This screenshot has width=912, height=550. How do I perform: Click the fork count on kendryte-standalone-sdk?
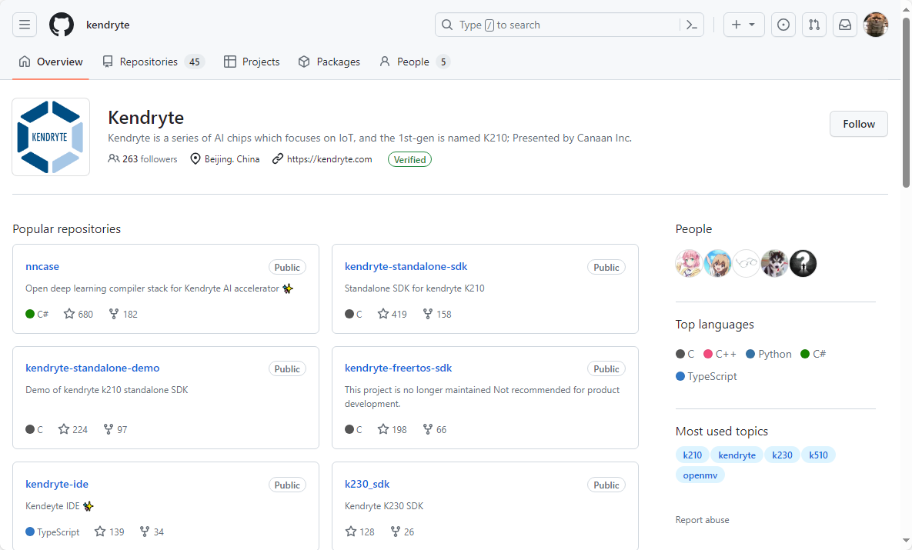point(437,314)
